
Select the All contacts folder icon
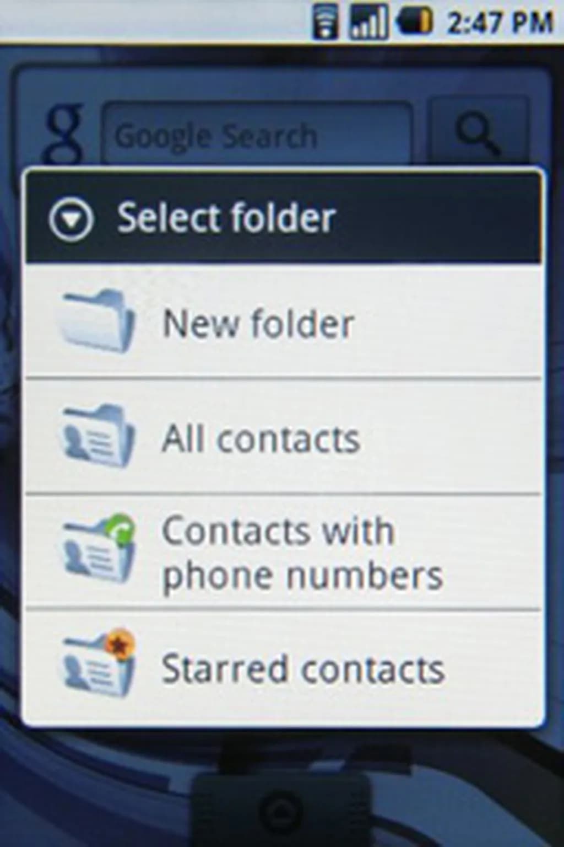coord(96,437)
